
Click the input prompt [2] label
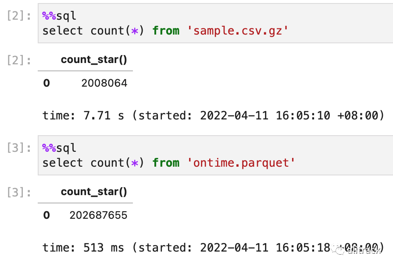tap(19, 16)
